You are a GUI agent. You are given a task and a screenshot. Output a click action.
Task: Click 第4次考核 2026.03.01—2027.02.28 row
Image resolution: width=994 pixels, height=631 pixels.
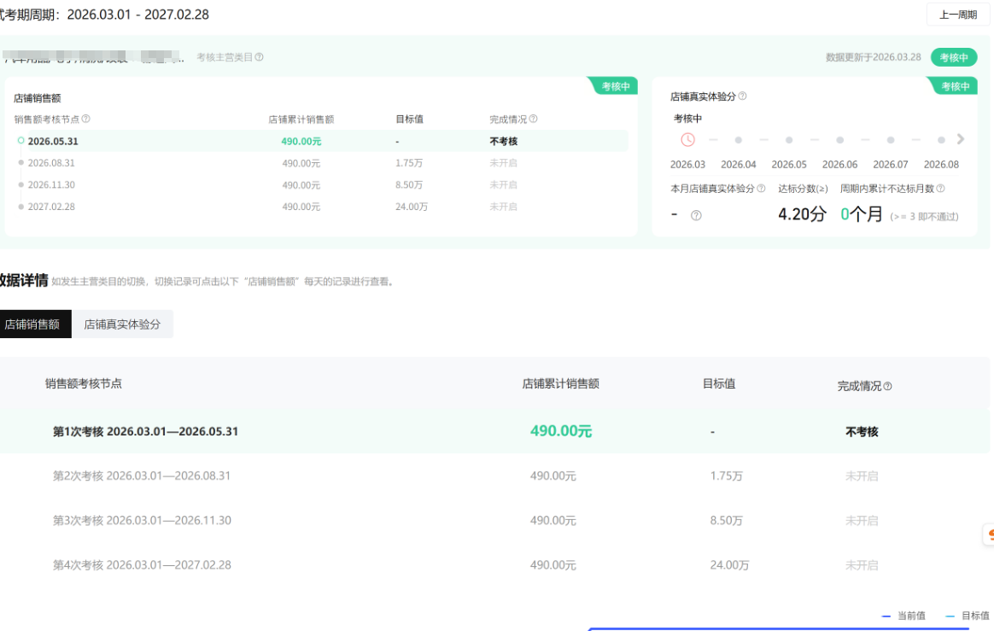pos(494,564)
